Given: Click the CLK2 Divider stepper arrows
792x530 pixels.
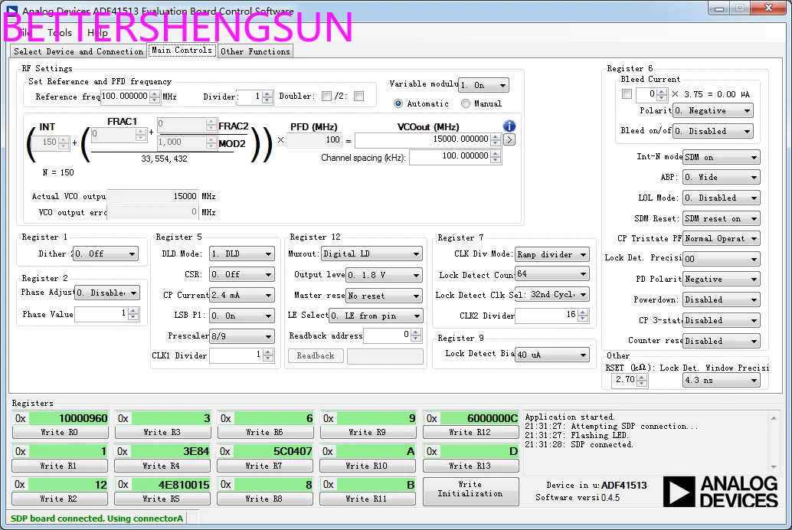Looking at the screenshot, I should 584,316.
